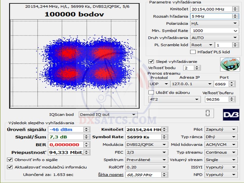Click the DVB logo icon

[230, 114]
